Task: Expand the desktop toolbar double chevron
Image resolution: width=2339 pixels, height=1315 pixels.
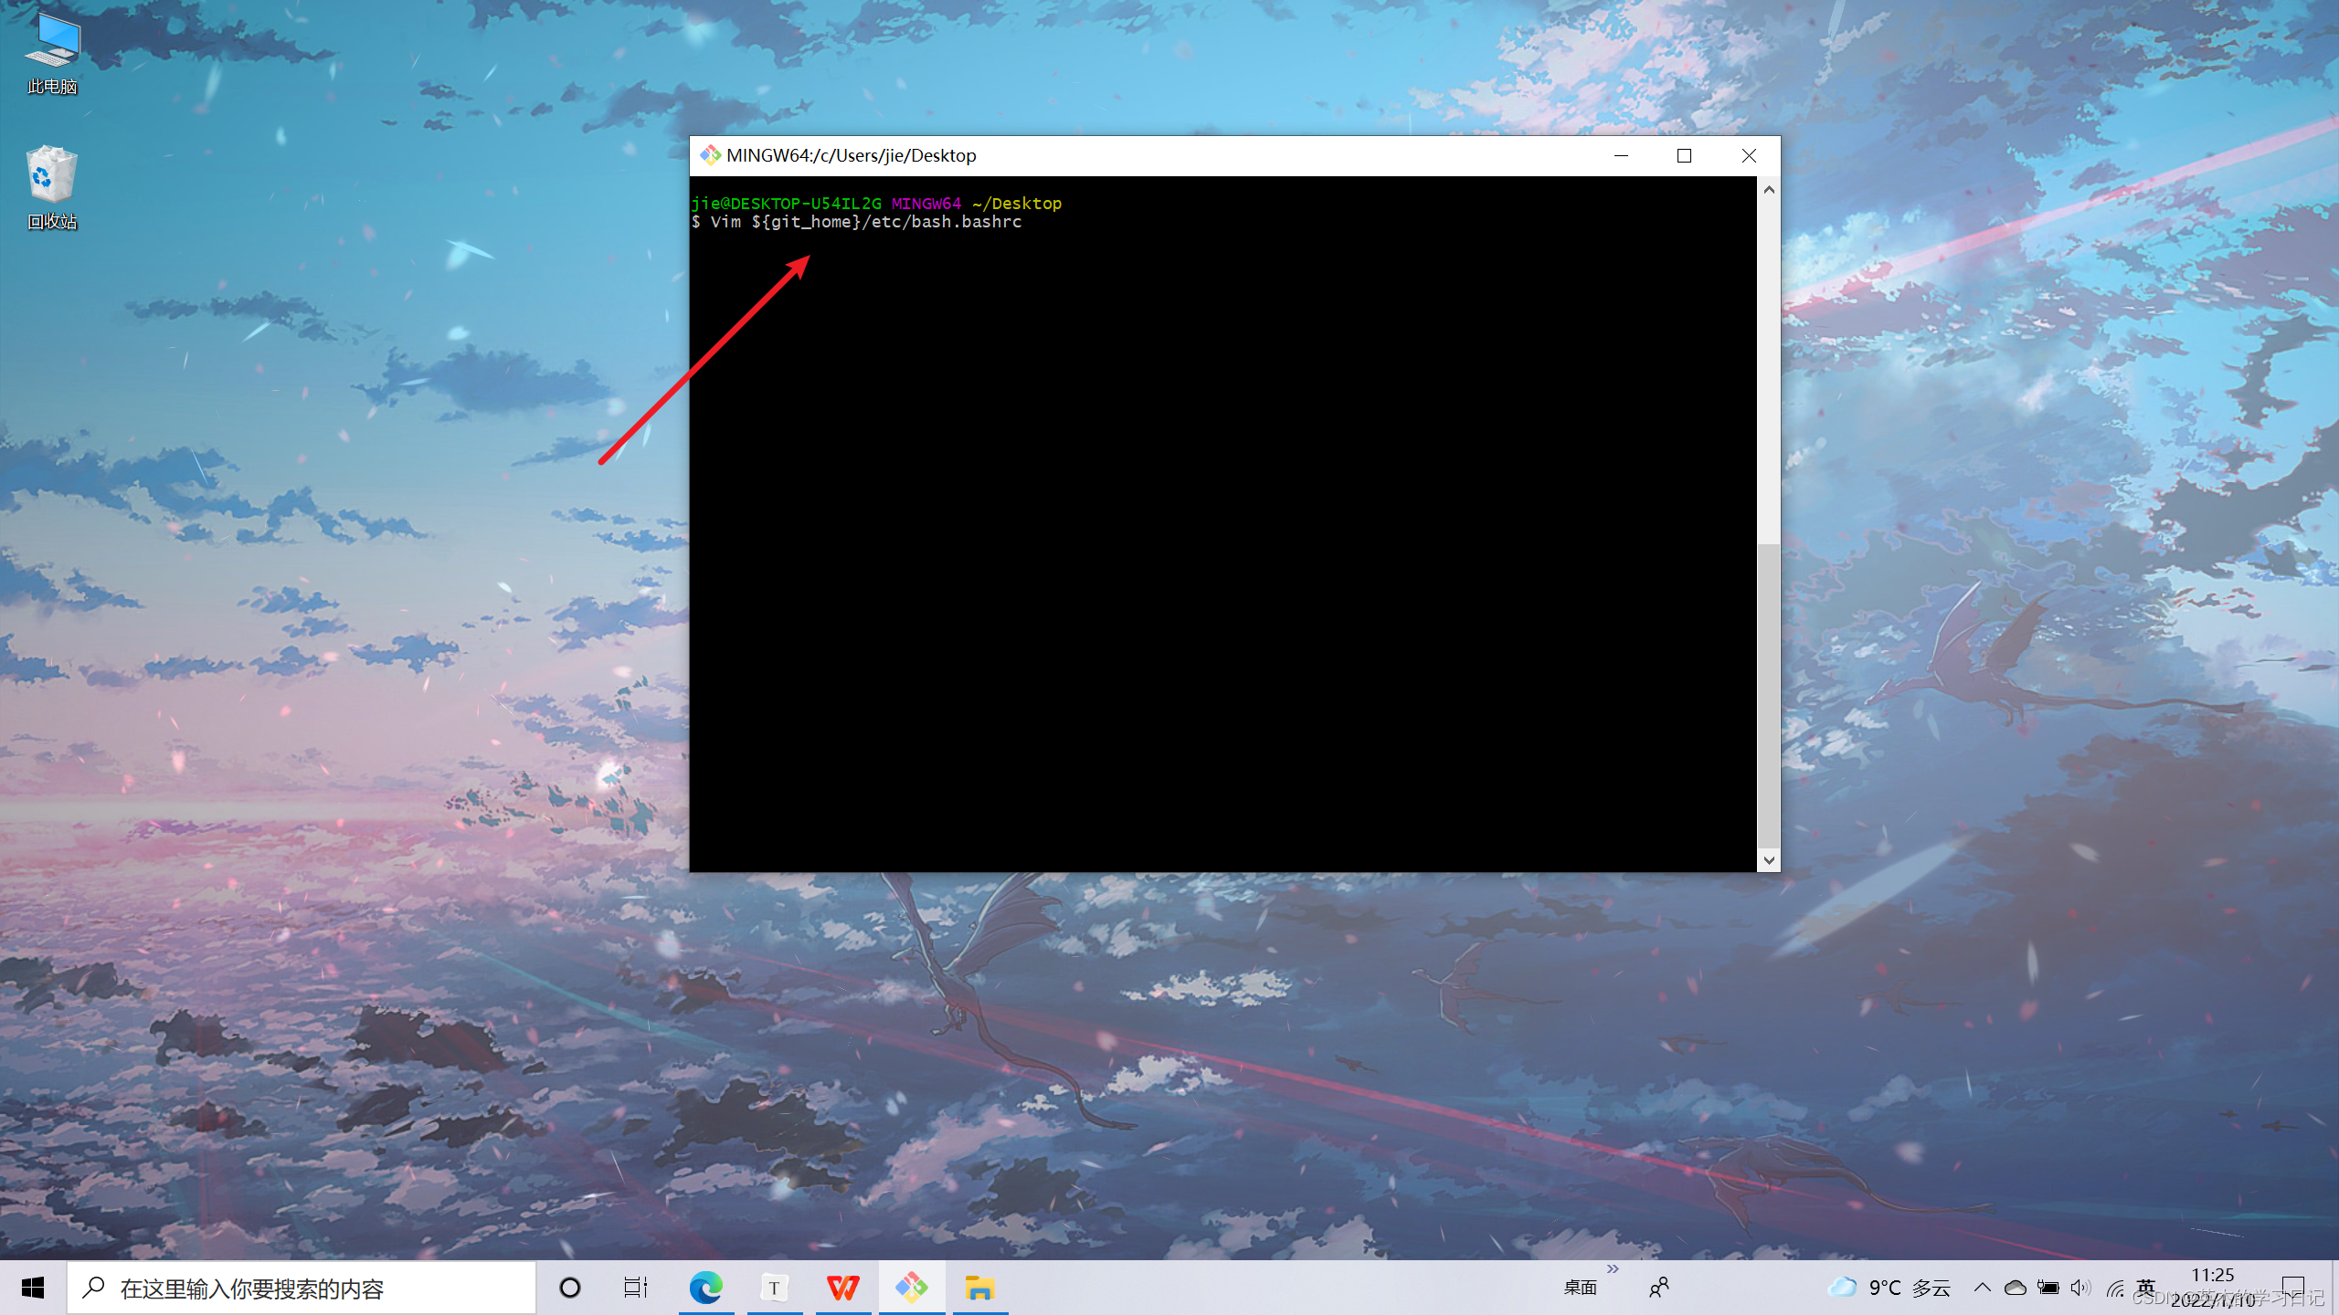Action: pos(1613,1269)
